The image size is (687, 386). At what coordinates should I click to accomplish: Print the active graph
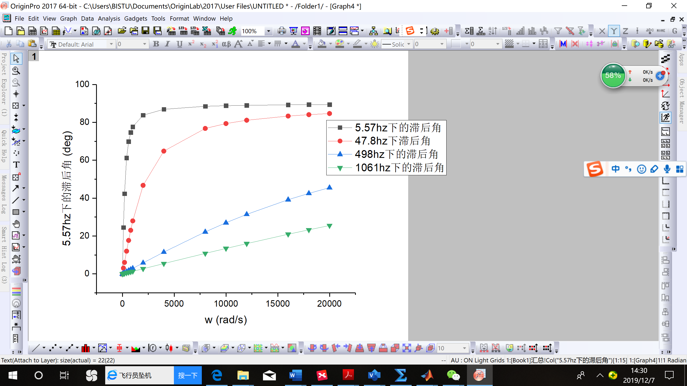281,31
